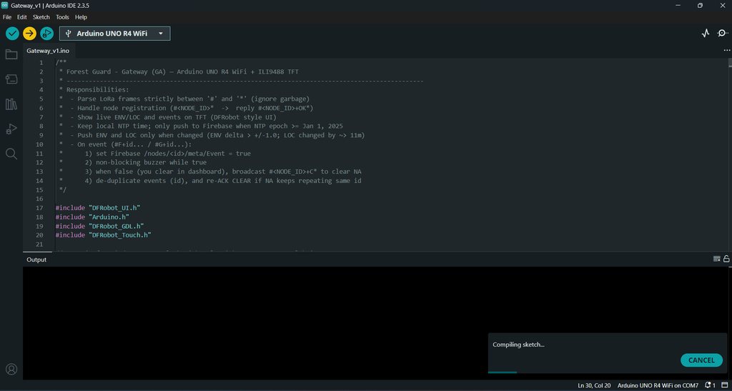
Task: Open the Help menu
Action: (x=81, y=16)
